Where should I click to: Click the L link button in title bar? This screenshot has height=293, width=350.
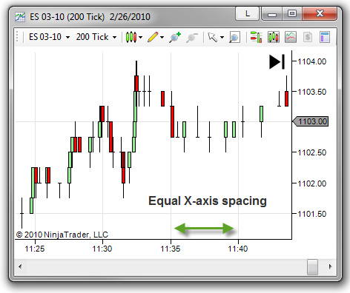[248, 13]
